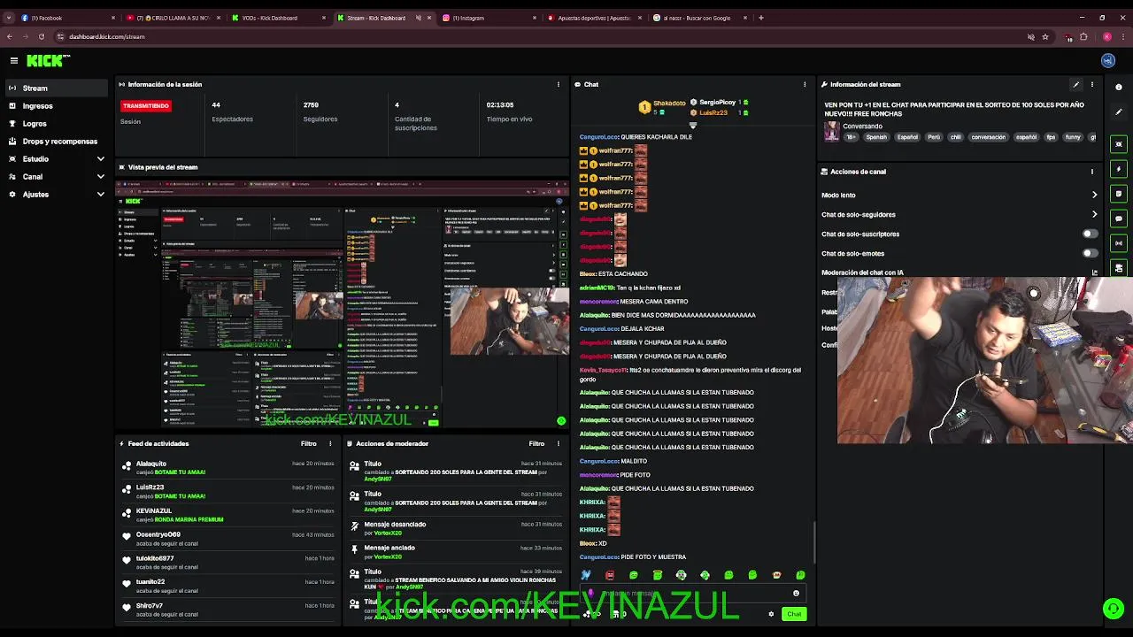Open options menu of Acciones de canal panel

(x=1092, y=172)
